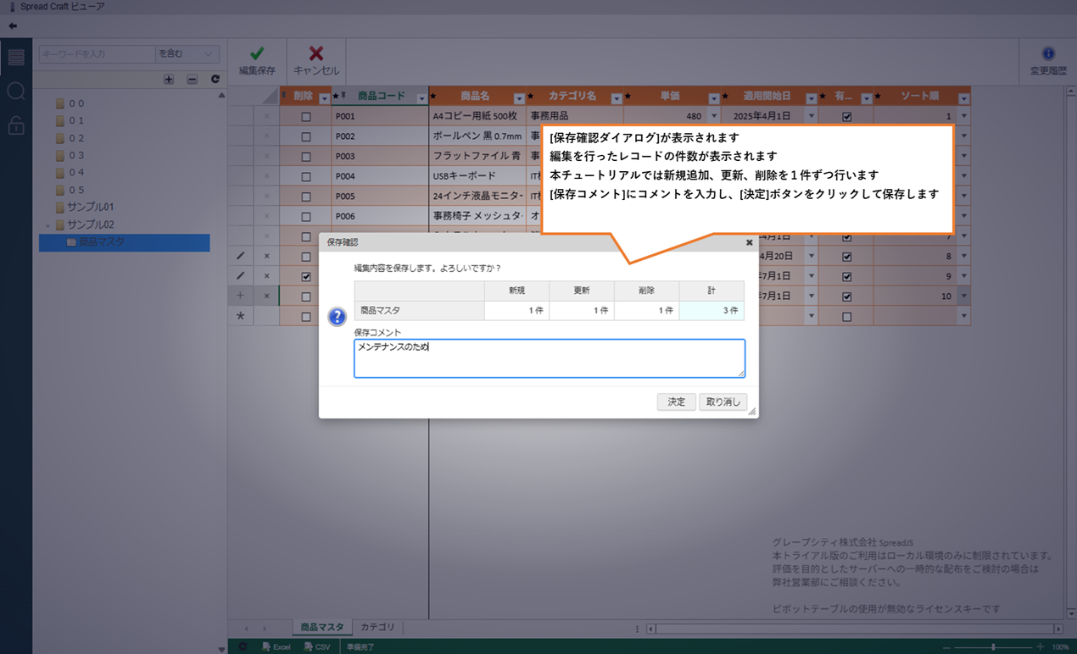Image resolution: width=1077 pixels, height=654 pixels.
Task: Click inside the 保存コメント text area
Action: [x=549, y=358]
